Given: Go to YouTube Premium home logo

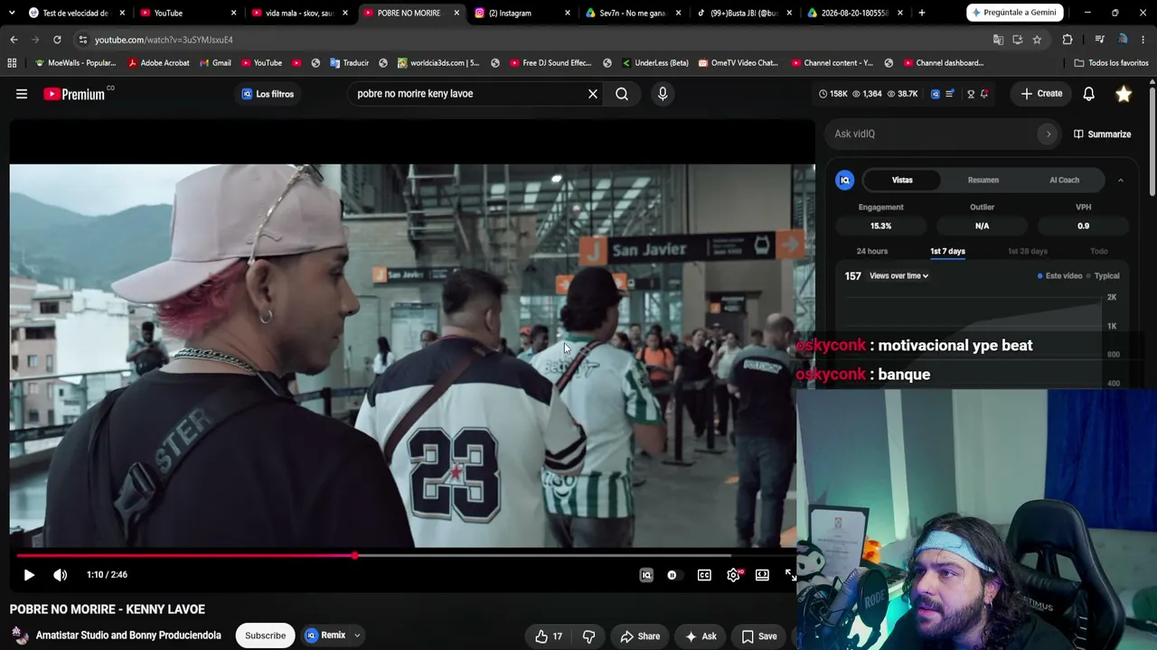Looking at the screenshot, I should click(74, 94).
